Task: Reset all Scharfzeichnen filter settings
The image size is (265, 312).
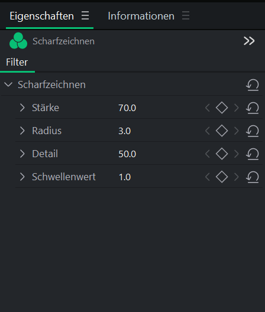Action: pyautogui.click(x=253, y=85)
